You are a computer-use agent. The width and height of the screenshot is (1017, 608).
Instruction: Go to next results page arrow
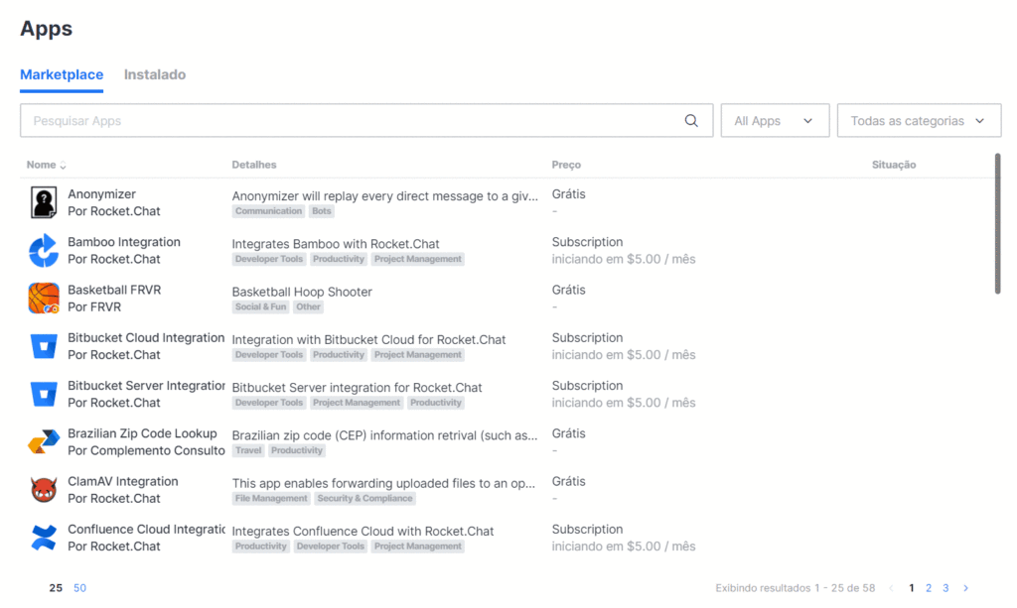click(965, 588)
